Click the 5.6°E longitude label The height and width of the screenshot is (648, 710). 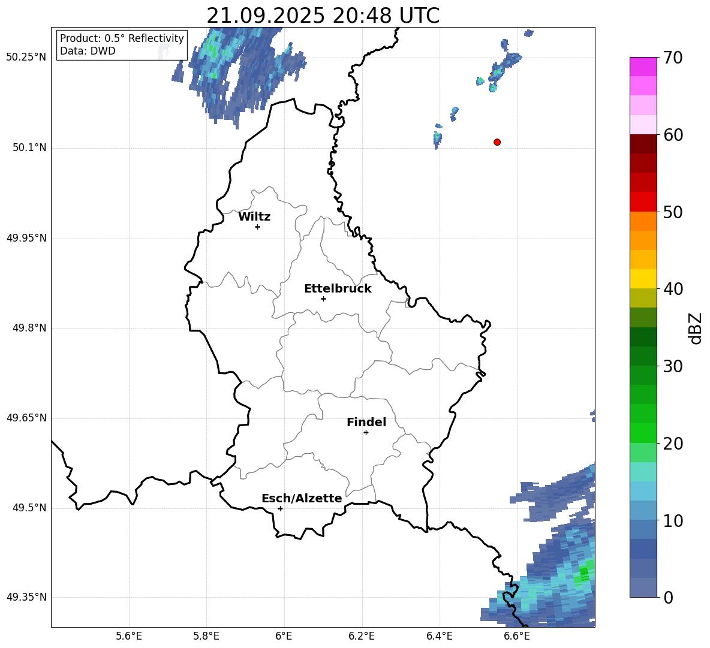pos(129,636)
